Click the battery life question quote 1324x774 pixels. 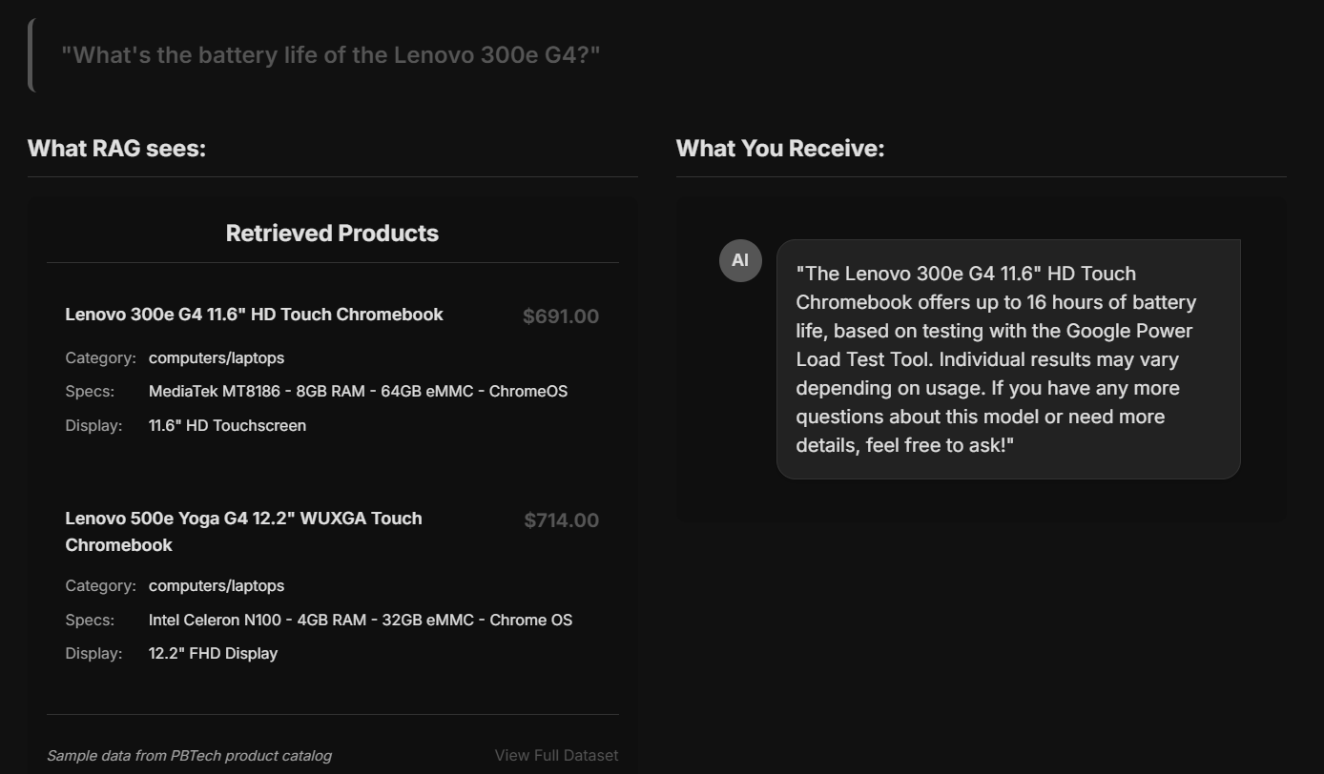[331, 54]
